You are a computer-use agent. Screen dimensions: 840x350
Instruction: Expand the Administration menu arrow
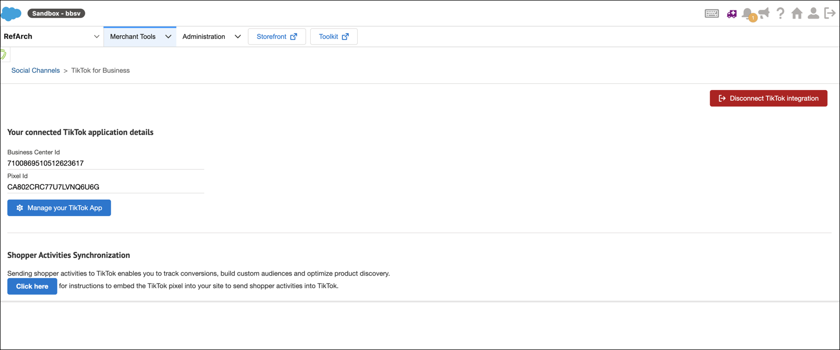238,37
